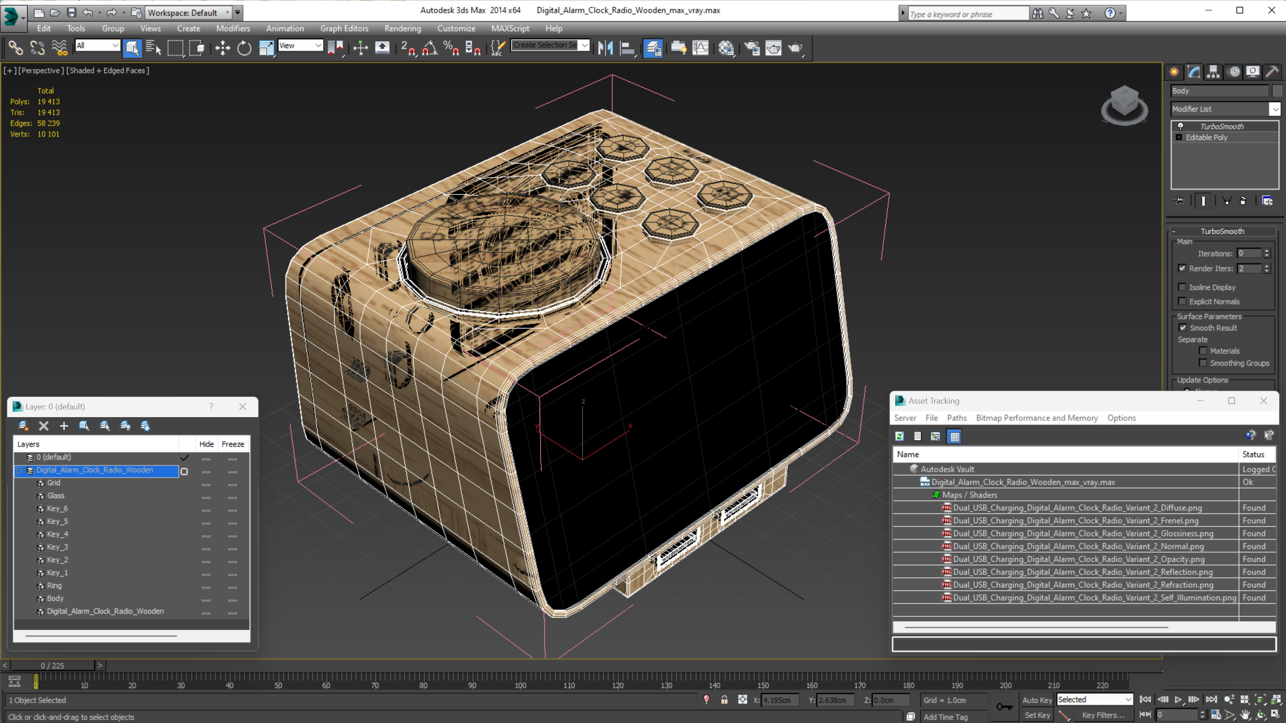This screenshot has width=1286, height=723.
Task: Open the Utilities command panel tab
Action: [1272, 72]
